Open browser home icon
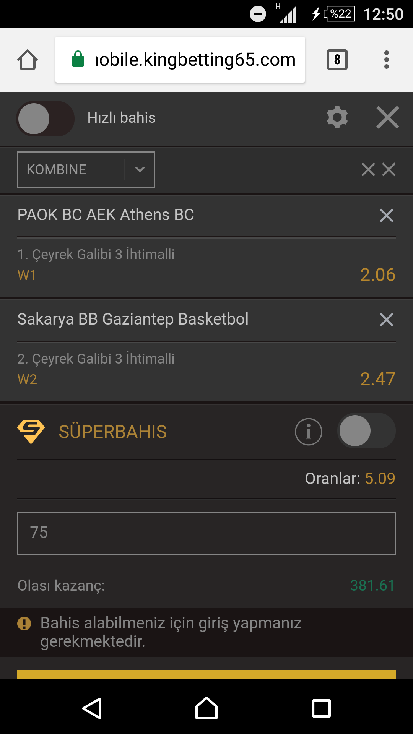This screenshot has height=734, width=413. coord(28,60)
